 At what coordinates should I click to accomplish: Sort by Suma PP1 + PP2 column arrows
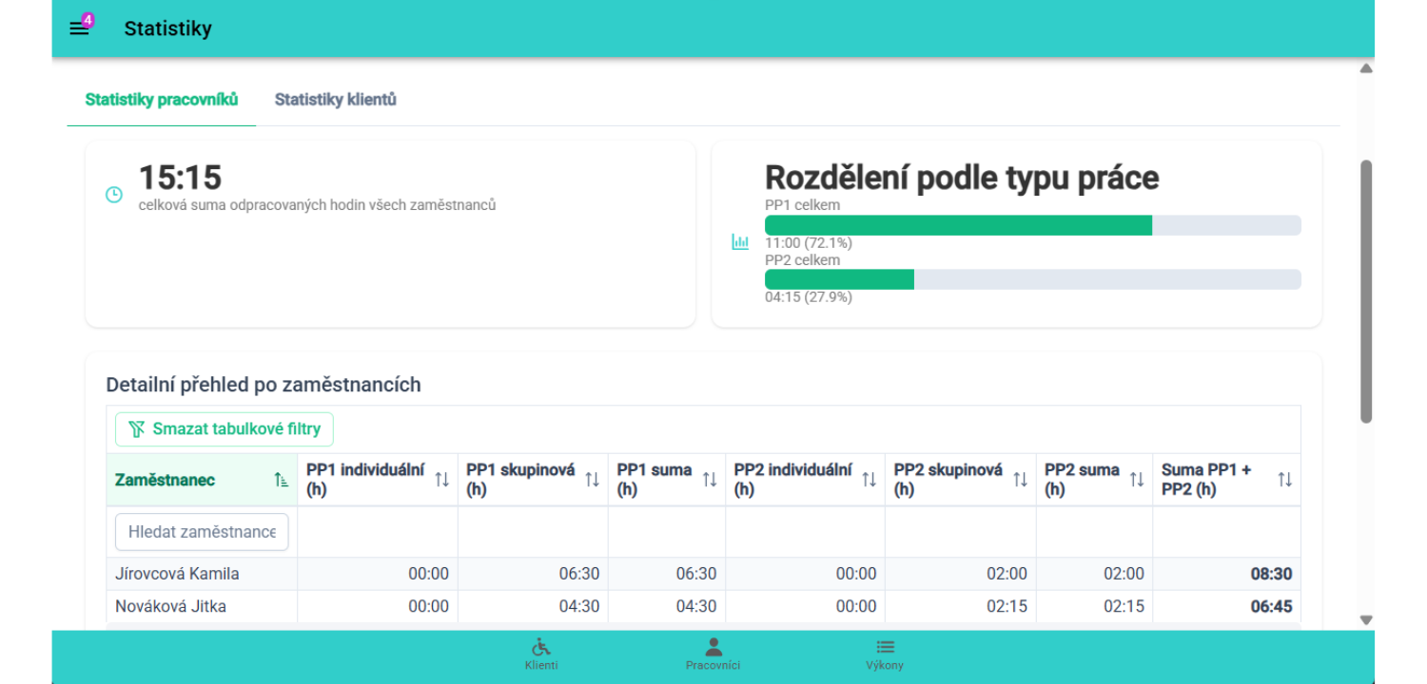[x=1284, y=480]
